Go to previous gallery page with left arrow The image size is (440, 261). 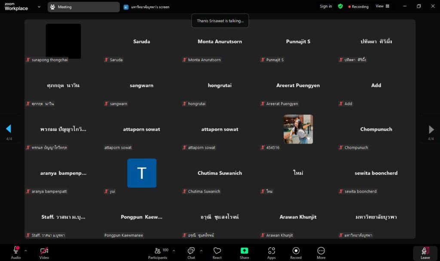pos(9,129)
